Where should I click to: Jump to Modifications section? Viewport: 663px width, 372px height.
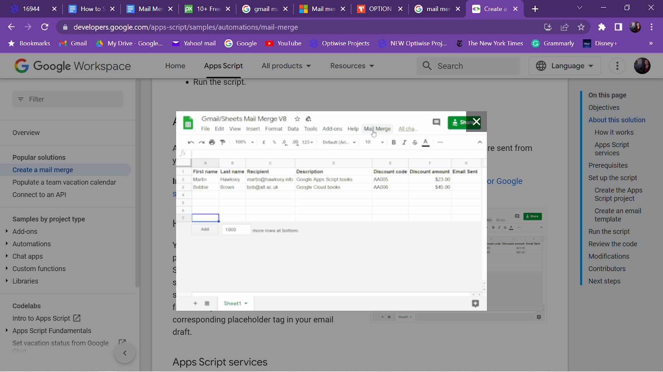point(609,256)
